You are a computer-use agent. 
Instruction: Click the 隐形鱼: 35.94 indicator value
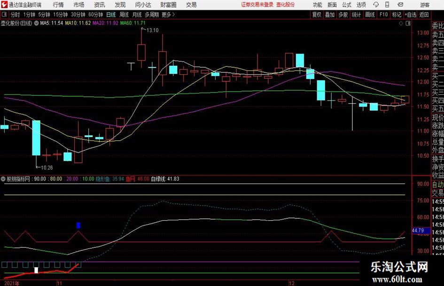click(x=109, y=178)
